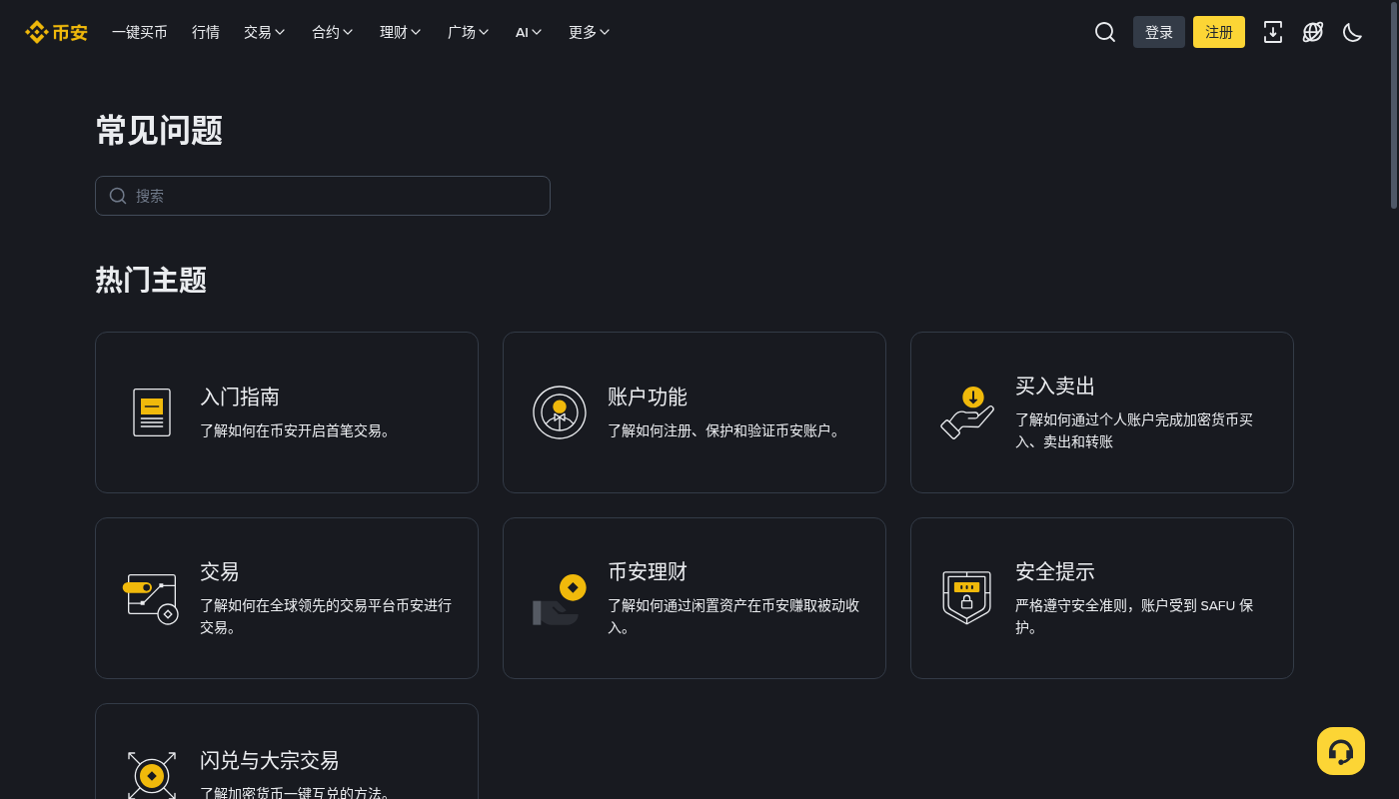The height and width of the screenshot is (799, 1399).
Task: Open the 账户功能 card title
Action: 648,397
